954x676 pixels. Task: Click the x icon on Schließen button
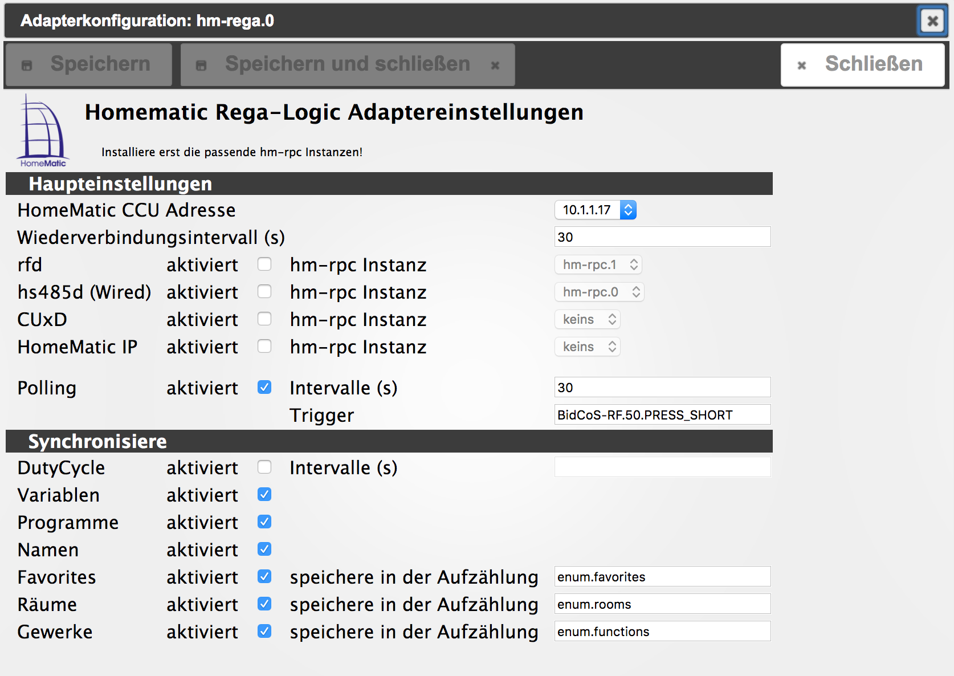pos(801,66)
